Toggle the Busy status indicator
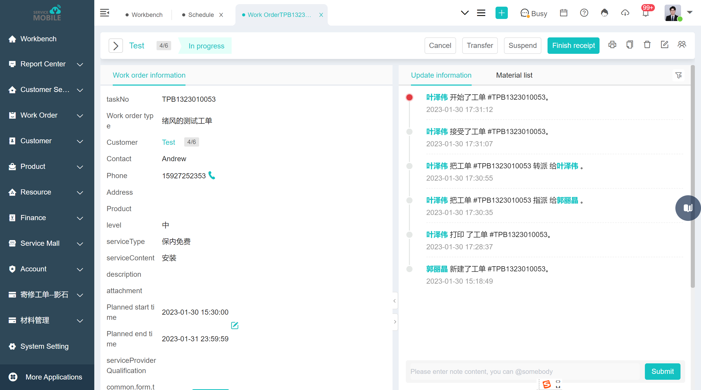The height and width of the screenshot is (390, 701). coord(533,13)
